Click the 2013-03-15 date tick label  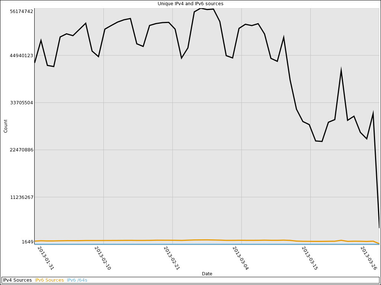pyautogui.click(x=310, y=258)
